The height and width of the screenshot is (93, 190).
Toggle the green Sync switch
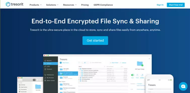pyautogui.click(x=133, y=75)
